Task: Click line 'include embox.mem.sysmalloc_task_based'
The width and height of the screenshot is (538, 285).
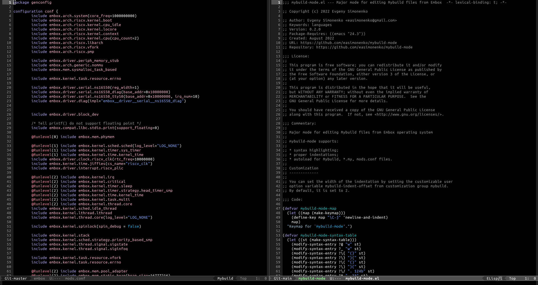Action: (74, 70)
